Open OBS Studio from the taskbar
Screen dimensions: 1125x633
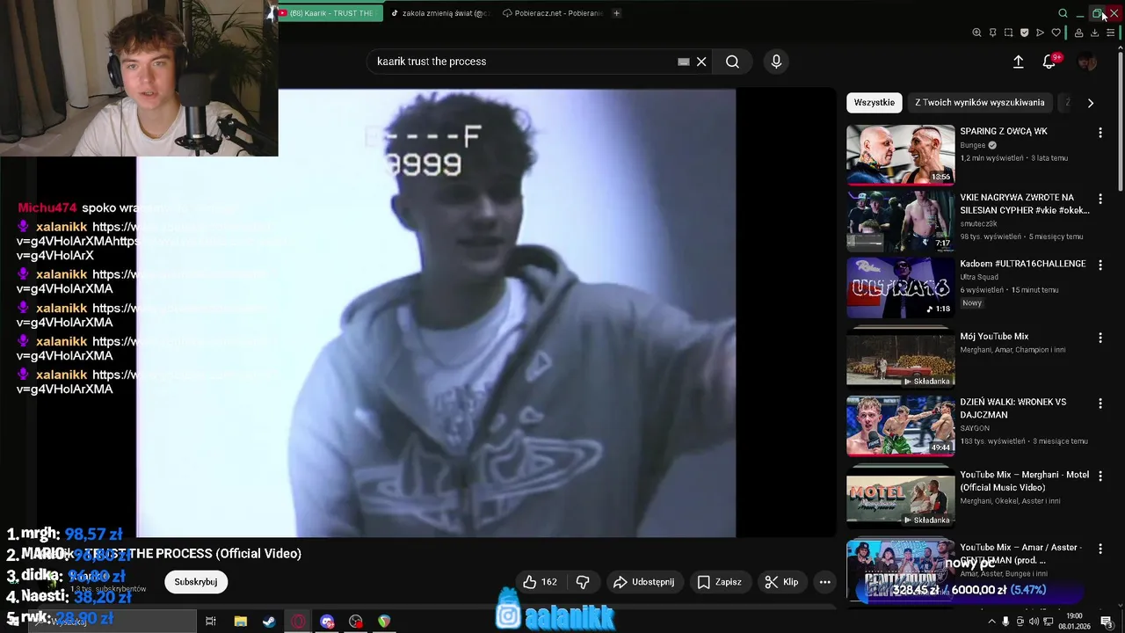(355, 622)
